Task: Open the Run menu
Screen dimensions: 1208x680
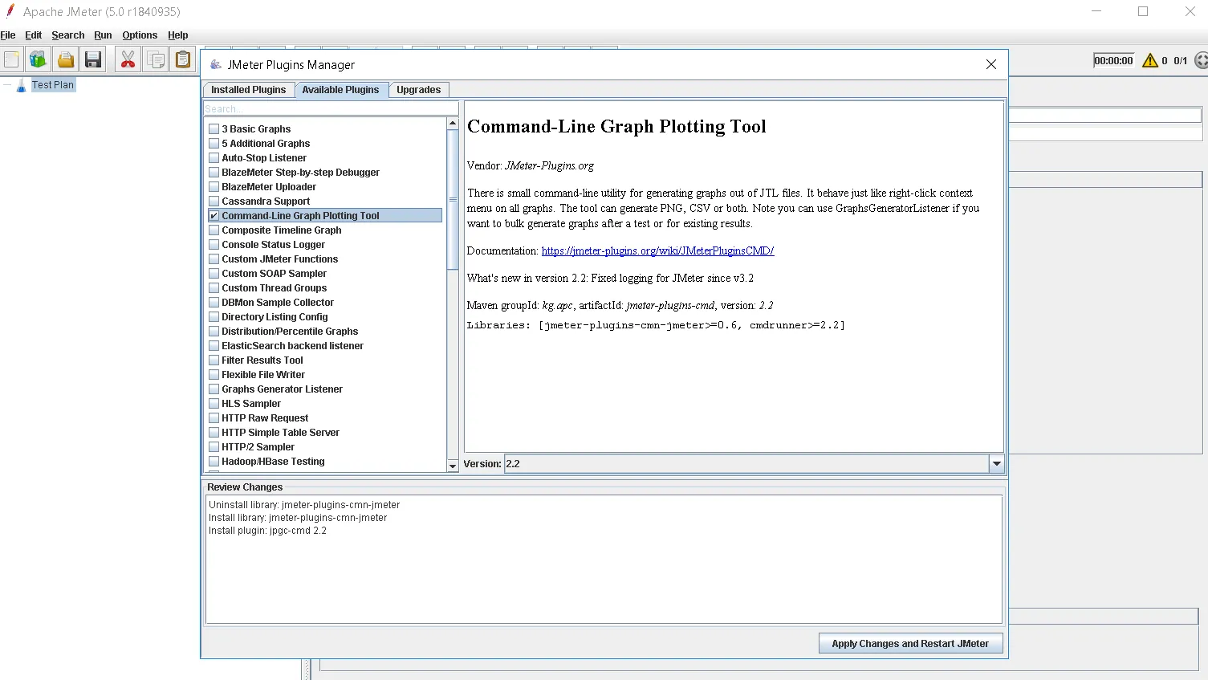Action: [x=103, y=35]
